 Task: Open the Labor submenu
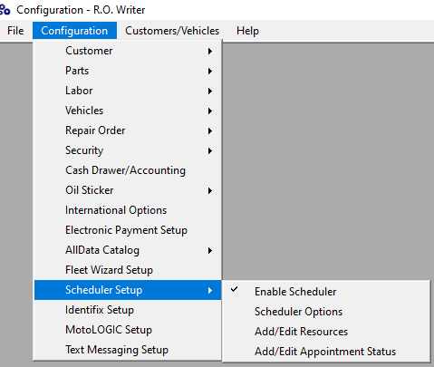128,91
